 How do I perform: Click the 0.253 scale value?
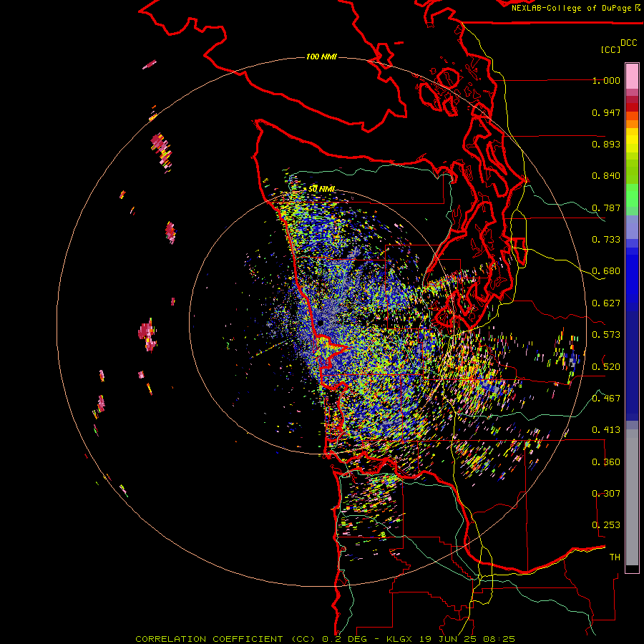pyautogui.click(x=606, y=525)
